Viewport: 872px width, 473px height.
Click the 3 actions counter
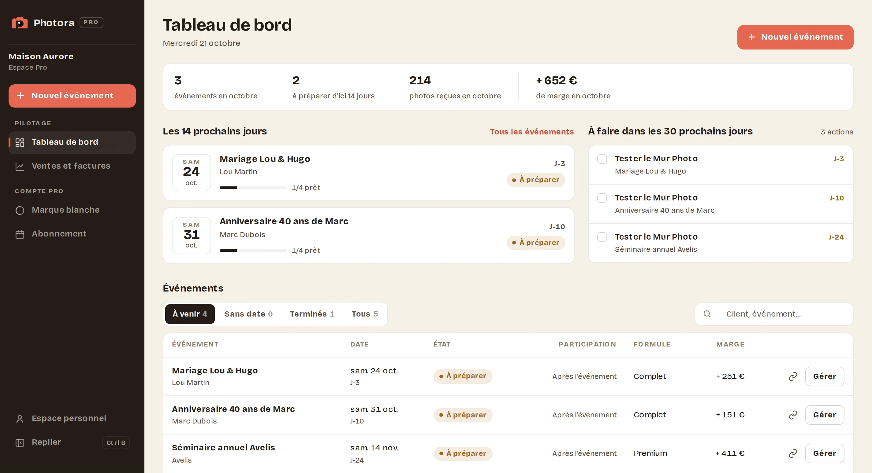click(x=837, y=132)
